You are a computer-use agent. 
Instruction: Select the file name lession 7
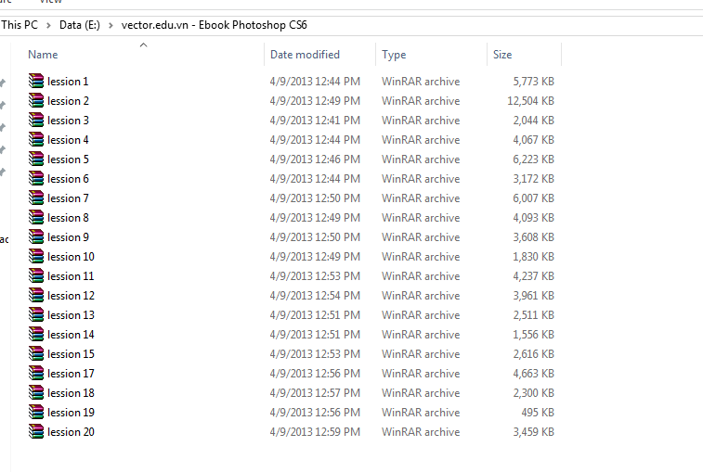[68, 198]
